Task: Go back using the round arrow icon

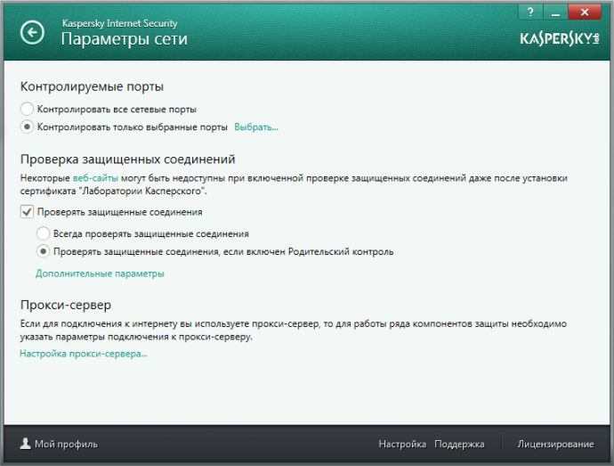Action: [x=32, y=32]
